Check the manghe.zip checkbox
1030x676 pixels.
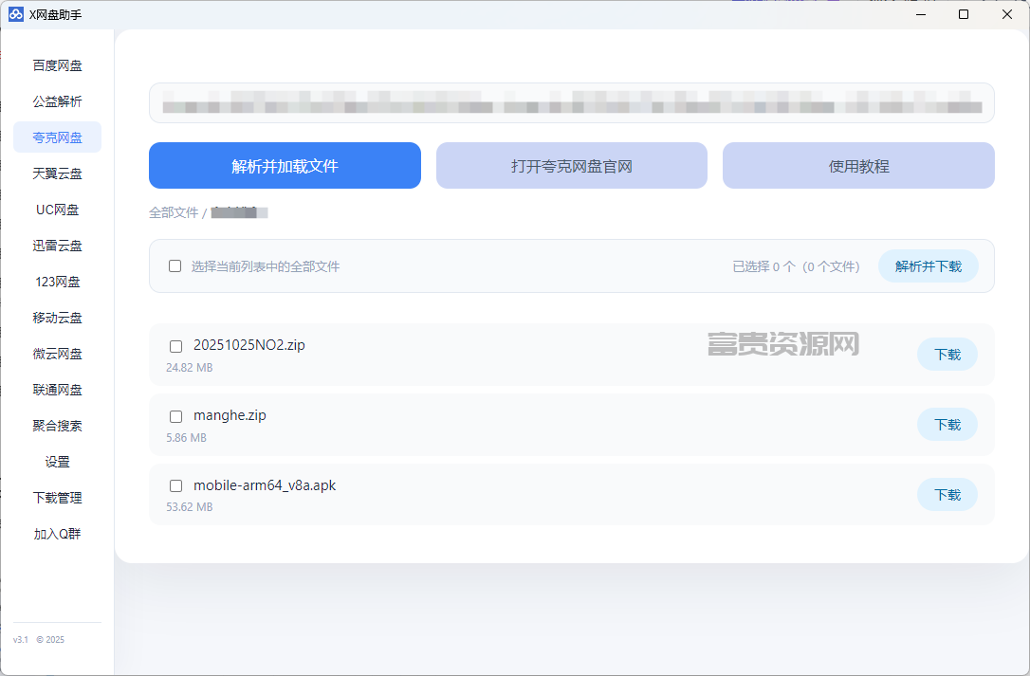point(176,416)
